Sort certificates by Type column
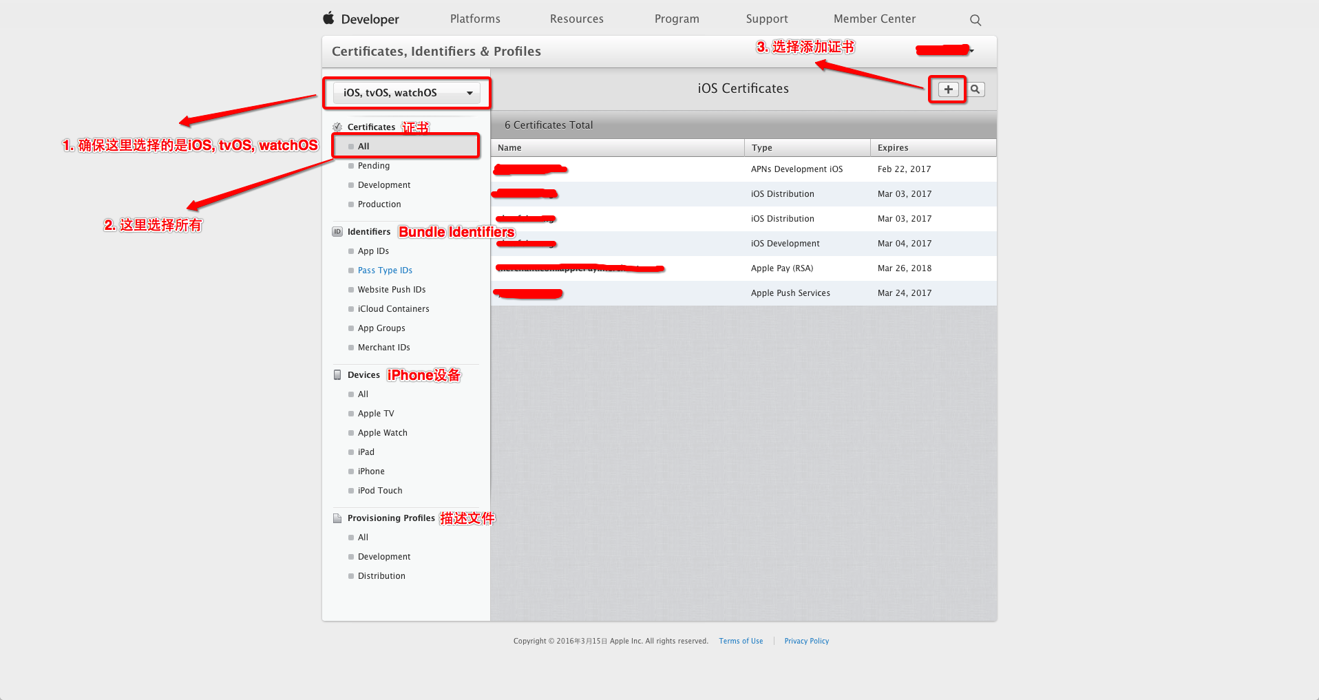Screen dimensions: 1319x700 tap(808, 148)
